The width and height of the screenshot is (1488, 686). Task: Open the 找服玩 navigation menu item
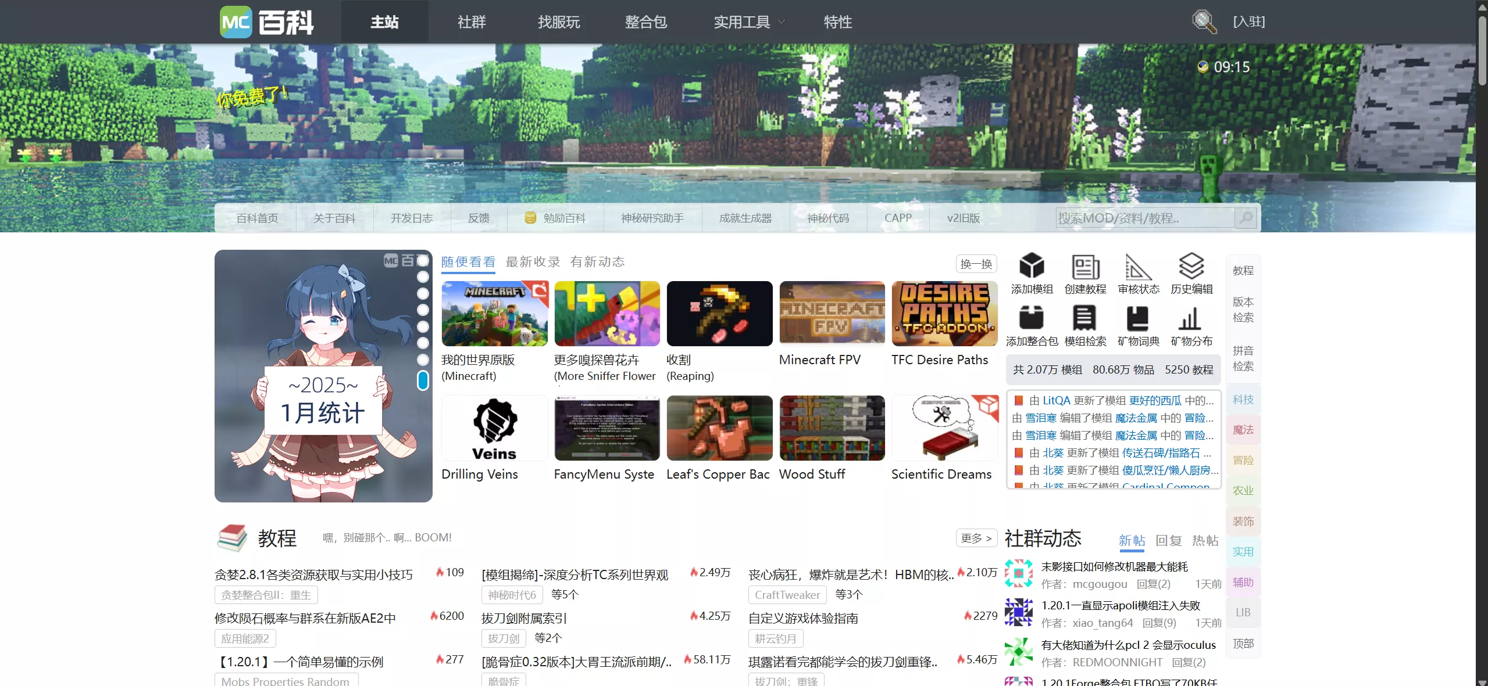click(558, 21)
